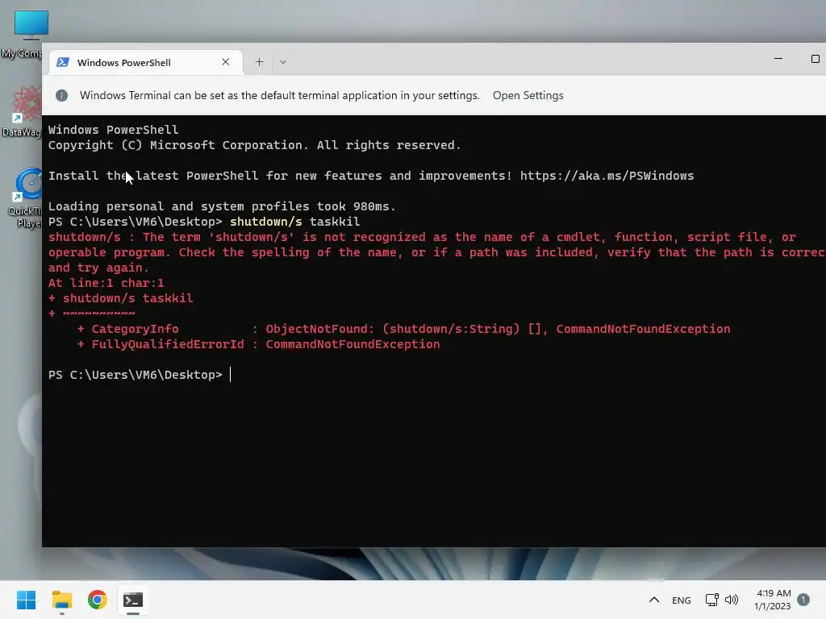Screen dimensions: 826x619
Task: Click 'Loading personal and system profiles' line
Action: coord(221,206)
